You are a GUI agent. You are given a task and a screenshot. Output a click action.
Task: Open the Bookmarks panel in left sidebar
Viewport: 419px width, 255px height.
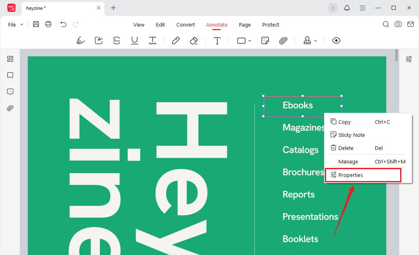(10, 75)
